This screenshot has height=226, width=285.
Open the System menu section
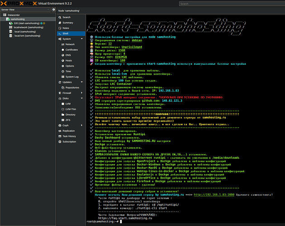pos(66,39)
